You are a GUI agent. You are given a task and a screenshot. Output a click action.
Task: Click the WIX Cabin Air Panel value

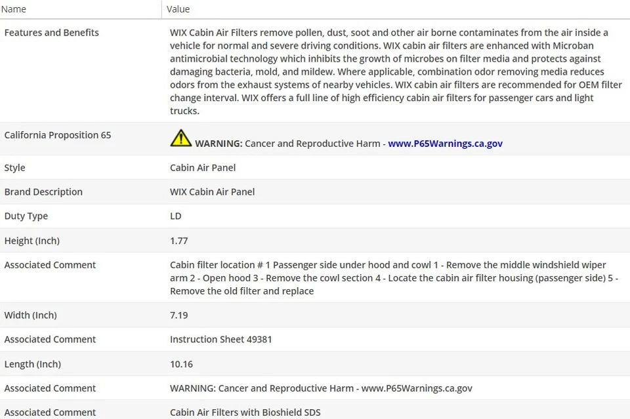(x=212, y=192)
